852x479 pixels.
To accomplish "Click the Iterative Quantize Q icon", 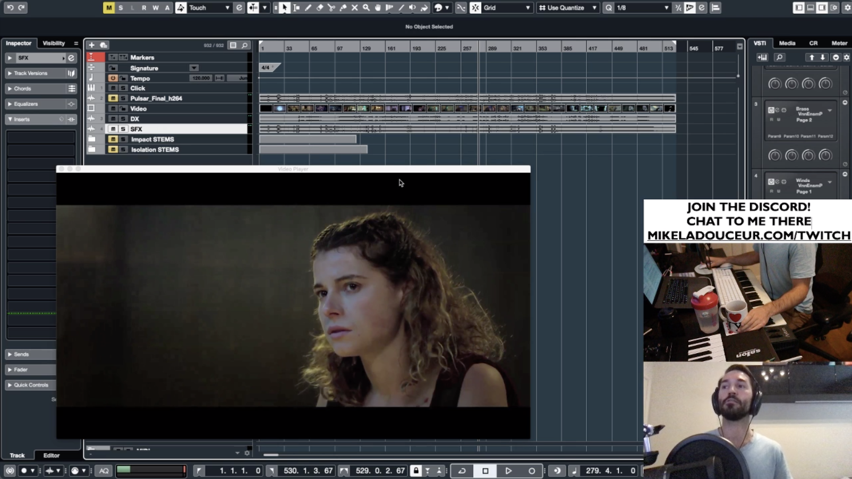I will click(x=609, y=7).
